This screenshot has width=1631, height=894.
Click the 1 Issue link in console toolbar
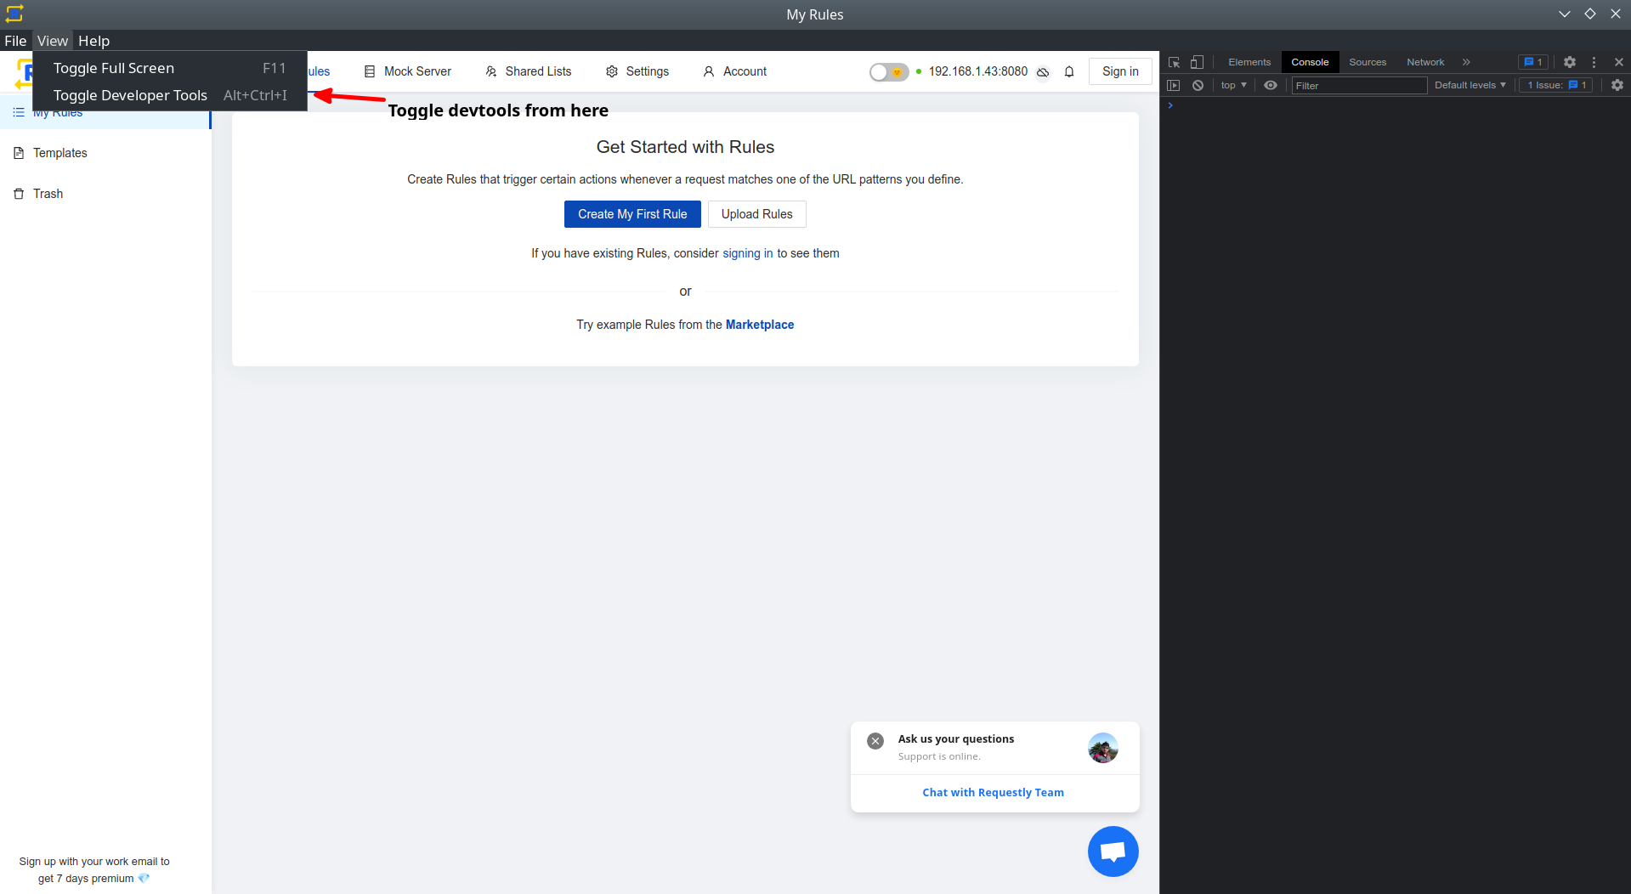(1557, 85)
